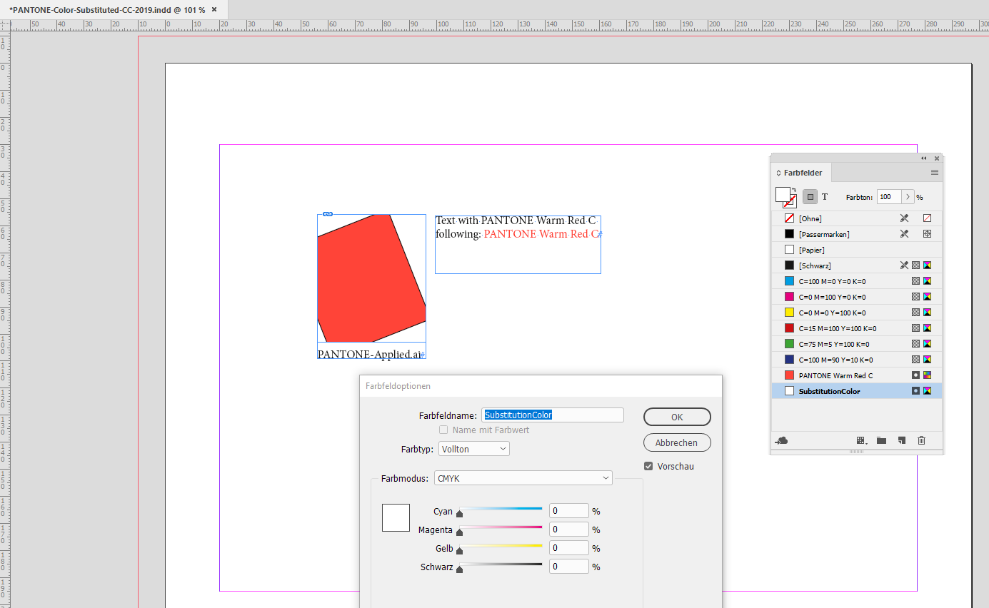Open the Farbton percentage stepper arrow
This screenshot has width=989, height=608.
coord(908,196)
